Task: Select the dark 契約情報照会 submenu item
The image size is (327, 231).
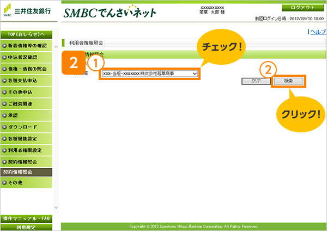Action: (26, 172)
